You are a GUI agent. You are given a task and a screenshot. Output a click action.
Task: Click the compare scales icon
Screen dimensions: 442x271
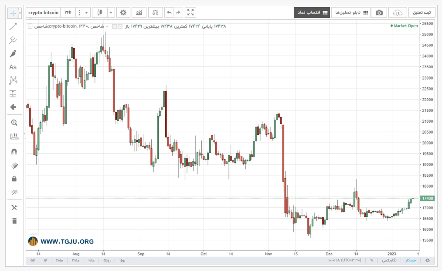pos(155,12)
